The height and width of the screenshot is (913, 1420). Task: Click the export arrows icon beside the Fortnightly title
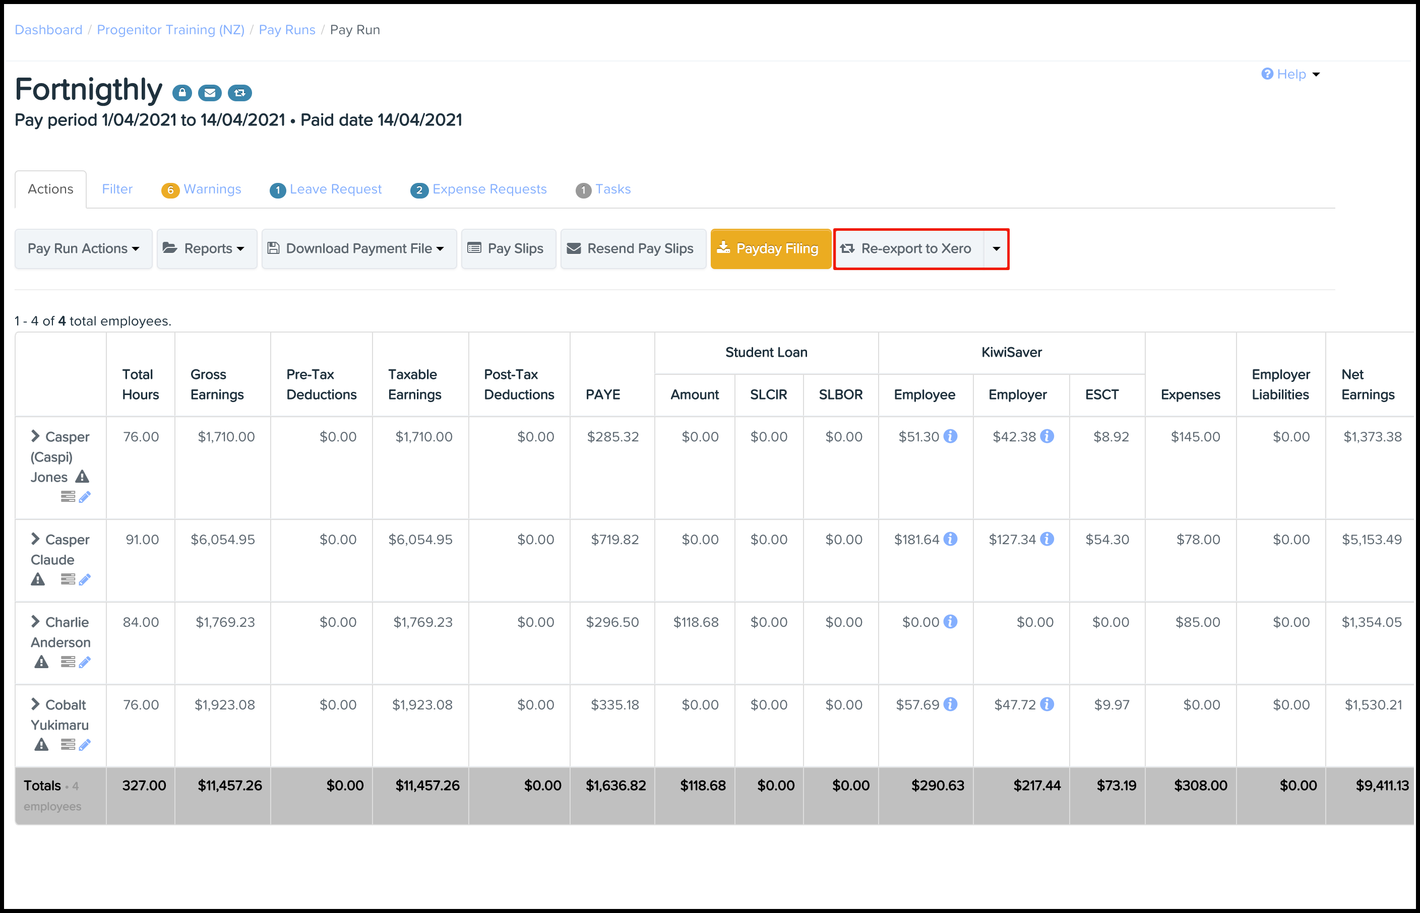(x=239, y=93)
